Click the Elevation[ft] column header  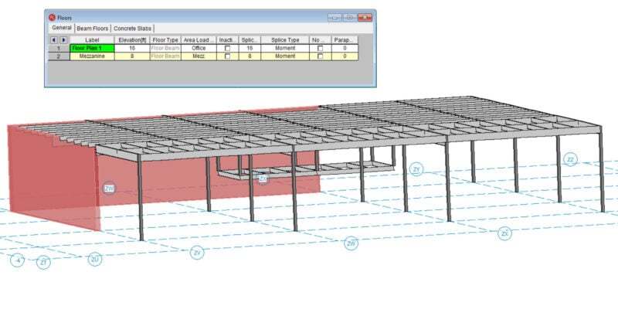131,39
